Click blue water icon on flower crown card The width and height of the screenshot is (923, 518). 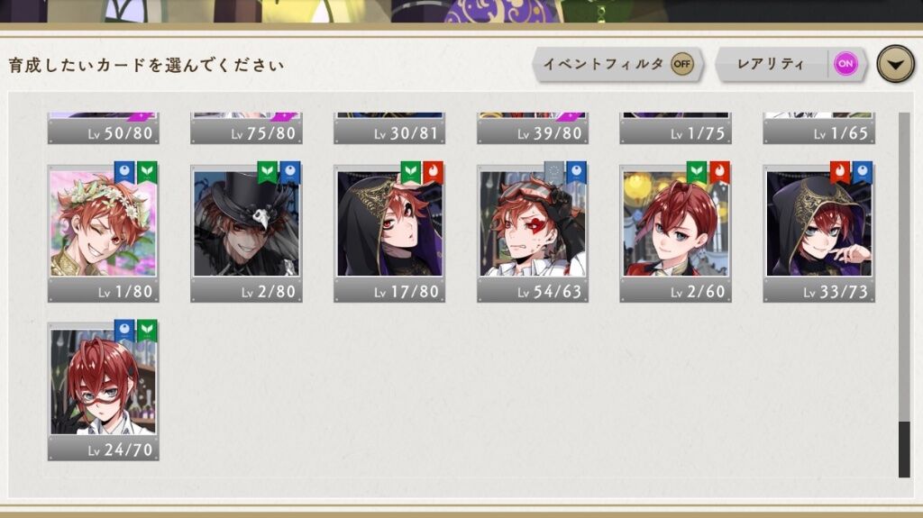pos(124,172)
